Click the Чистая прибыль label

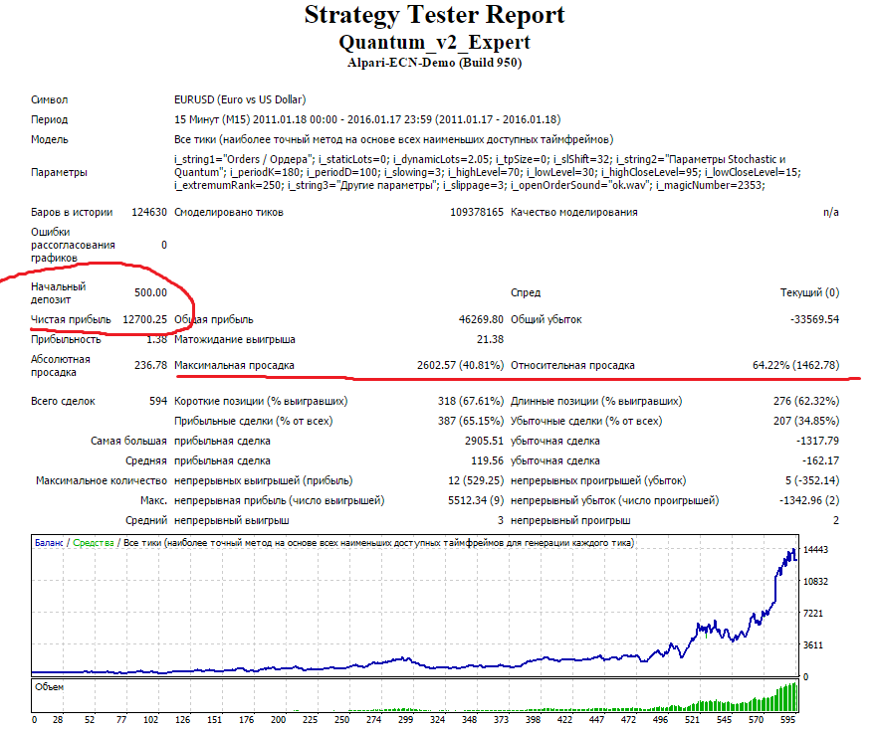coord(71,319)
